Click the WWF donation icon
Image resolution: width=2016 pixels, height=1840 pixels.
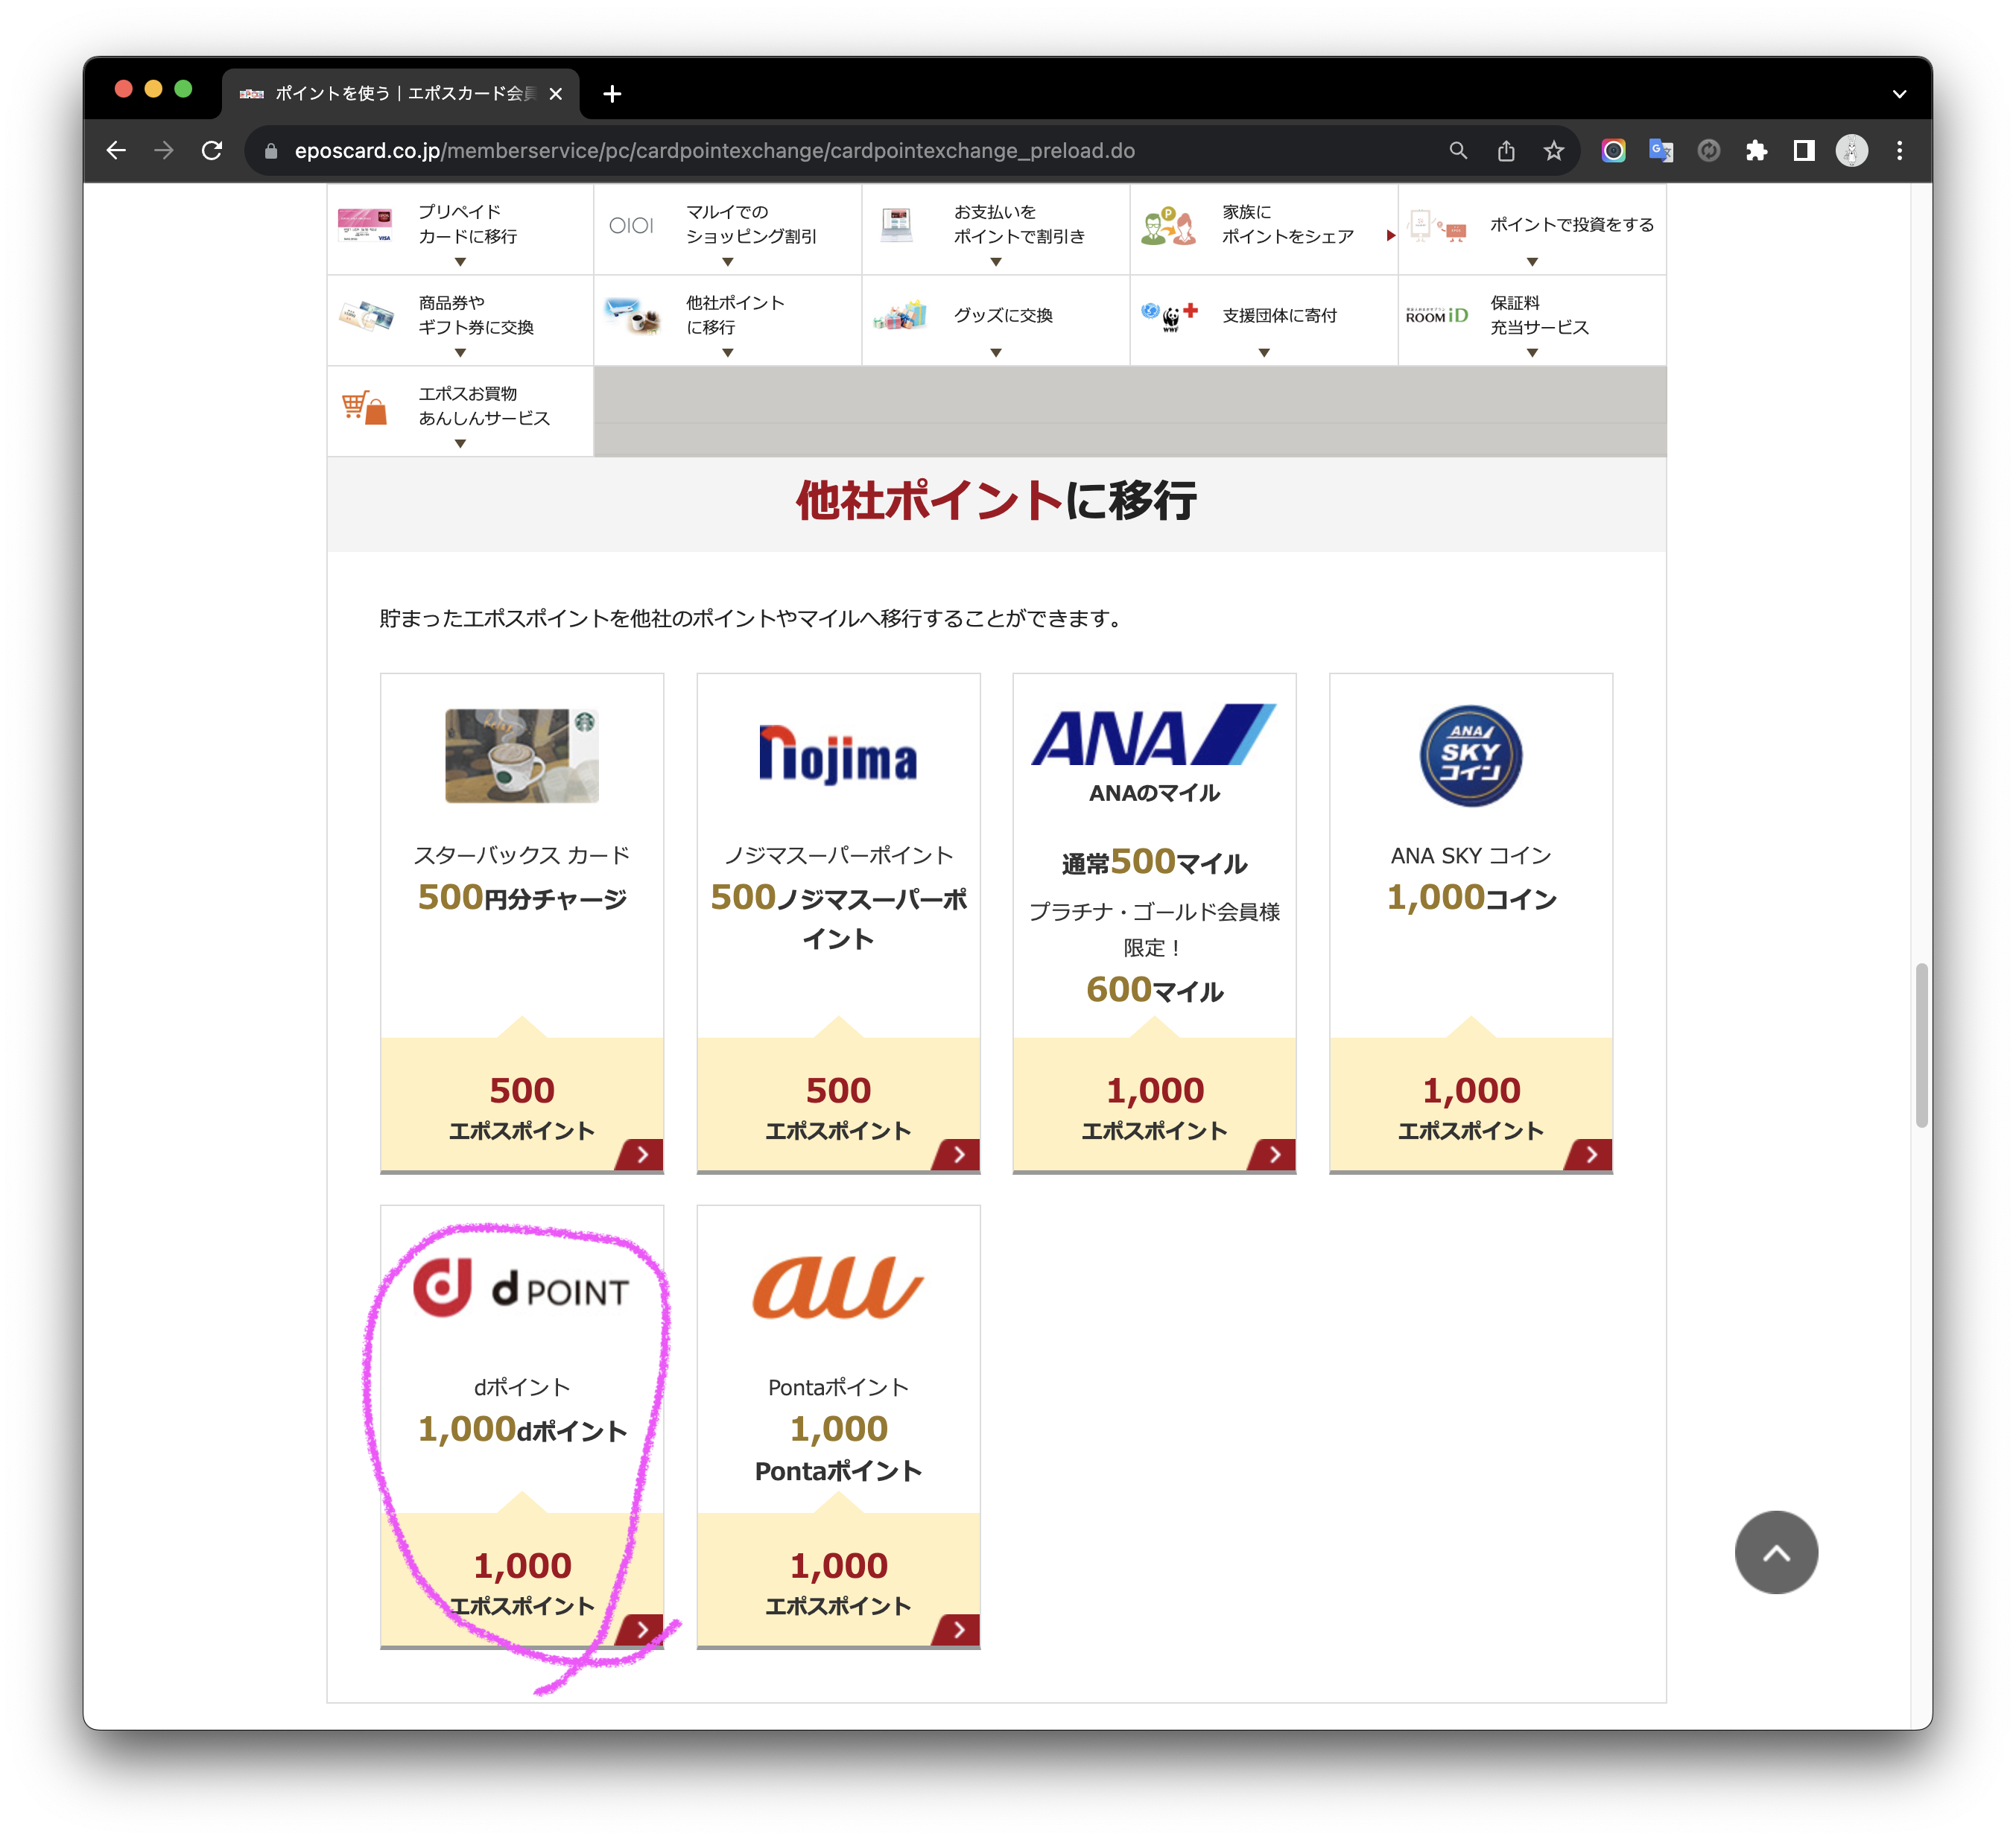[1169, 316]
